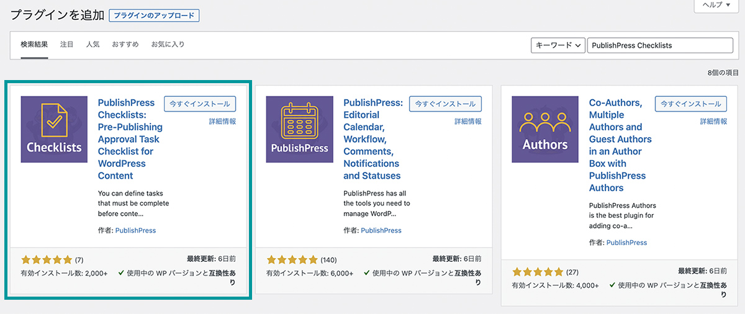Click the PublishPress Checklists plugin icon

click(x=54, y=129)
